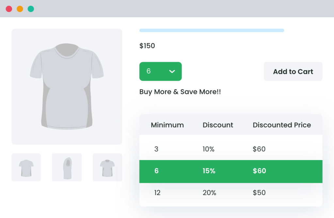Select the minimum 12 quantity cell
Image resolution: width=334 pixels, height=218 pixels.
click(x=157, y=193)
